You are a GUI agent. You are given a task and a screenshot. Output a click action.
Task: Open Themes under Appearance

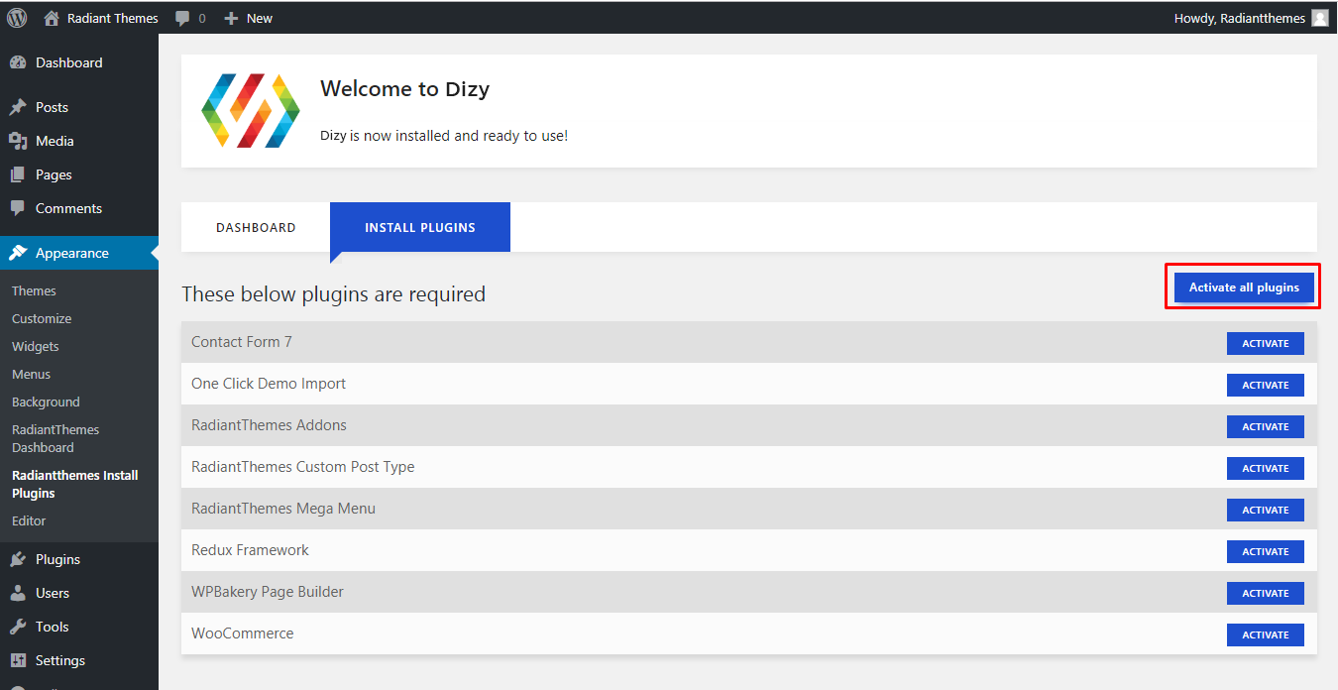(x=34, y=290)
